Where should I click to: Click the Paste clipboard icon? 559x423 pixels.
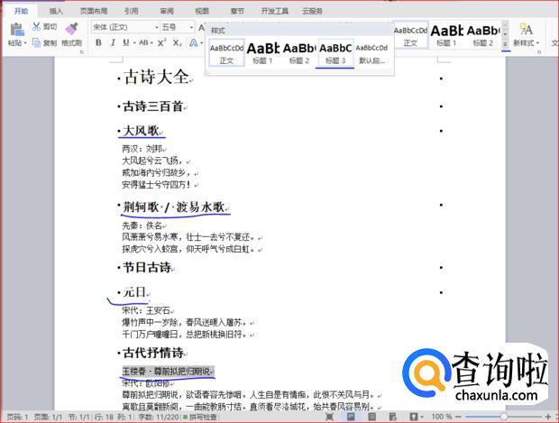click(17, 30)
